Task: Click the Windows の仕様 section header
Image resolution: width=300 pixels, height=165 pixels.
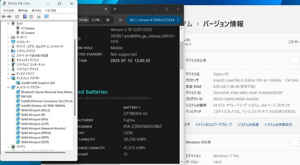Action: tap(198, 142)
